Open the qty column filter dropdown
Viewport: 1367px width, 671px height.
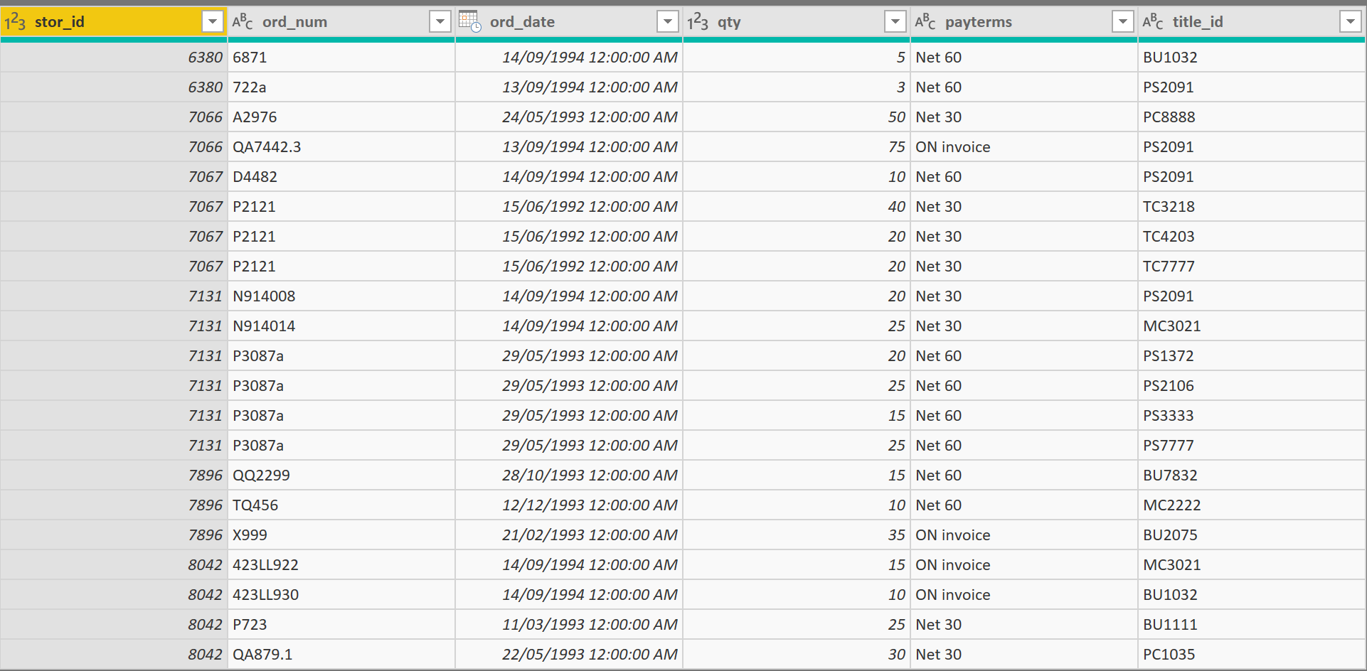coord(895,22)
